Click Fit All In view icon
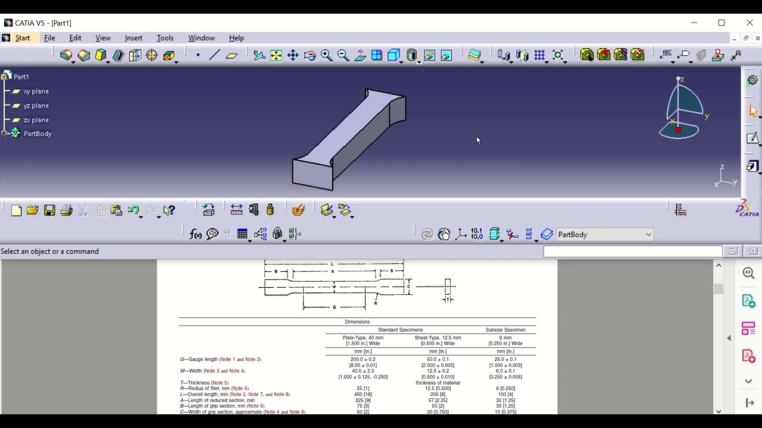Screen dimensions: 762x428 coord(276,55)
